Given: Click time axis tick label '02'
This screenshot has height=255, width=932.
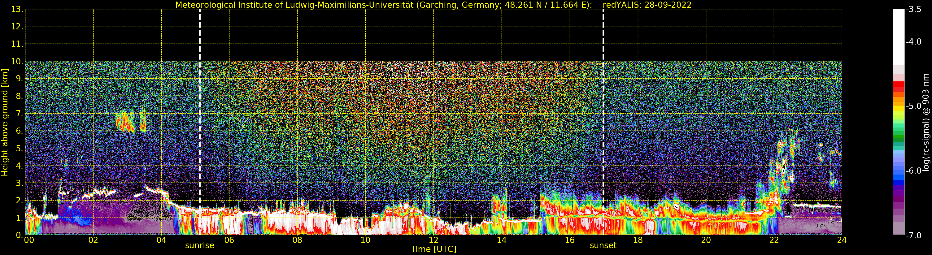Looking at the screenshot, I should (x=93, y=240).
